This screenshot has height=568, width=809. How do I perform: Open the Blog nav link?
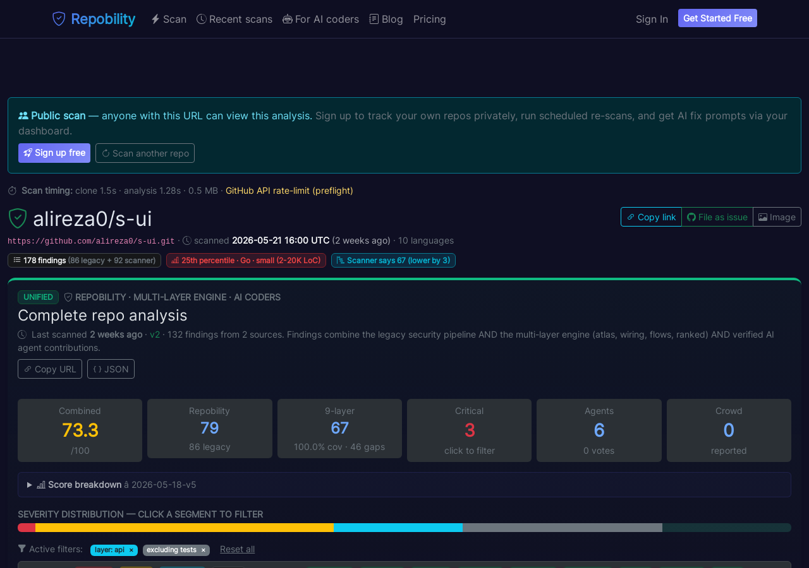coord(386,19)
